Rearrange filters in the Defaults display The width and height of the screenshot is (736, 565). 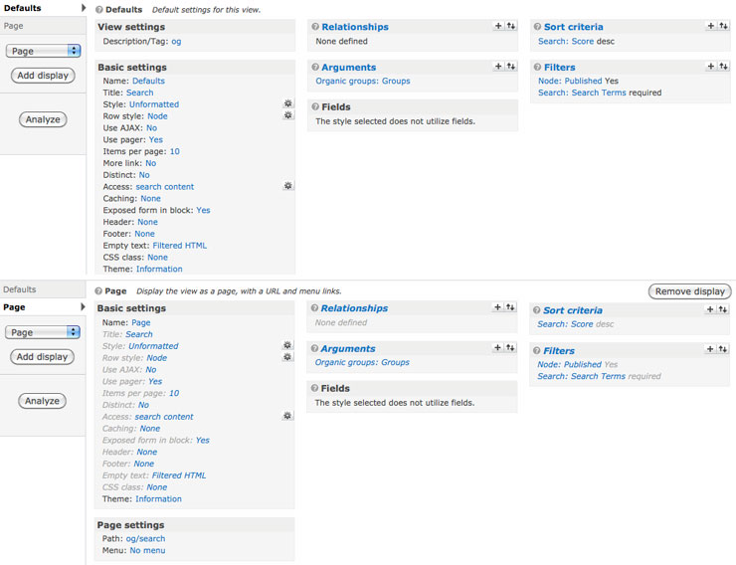click(723, 67)
